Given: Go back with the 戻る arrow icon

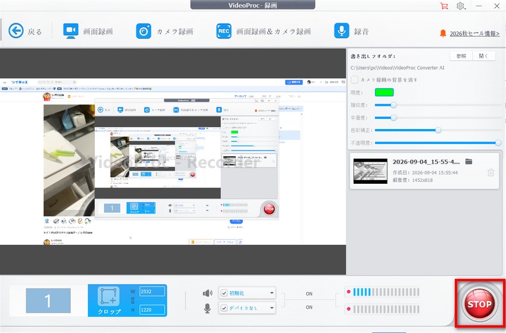Looking at the screenshot, I should click(x=16, y=31).
